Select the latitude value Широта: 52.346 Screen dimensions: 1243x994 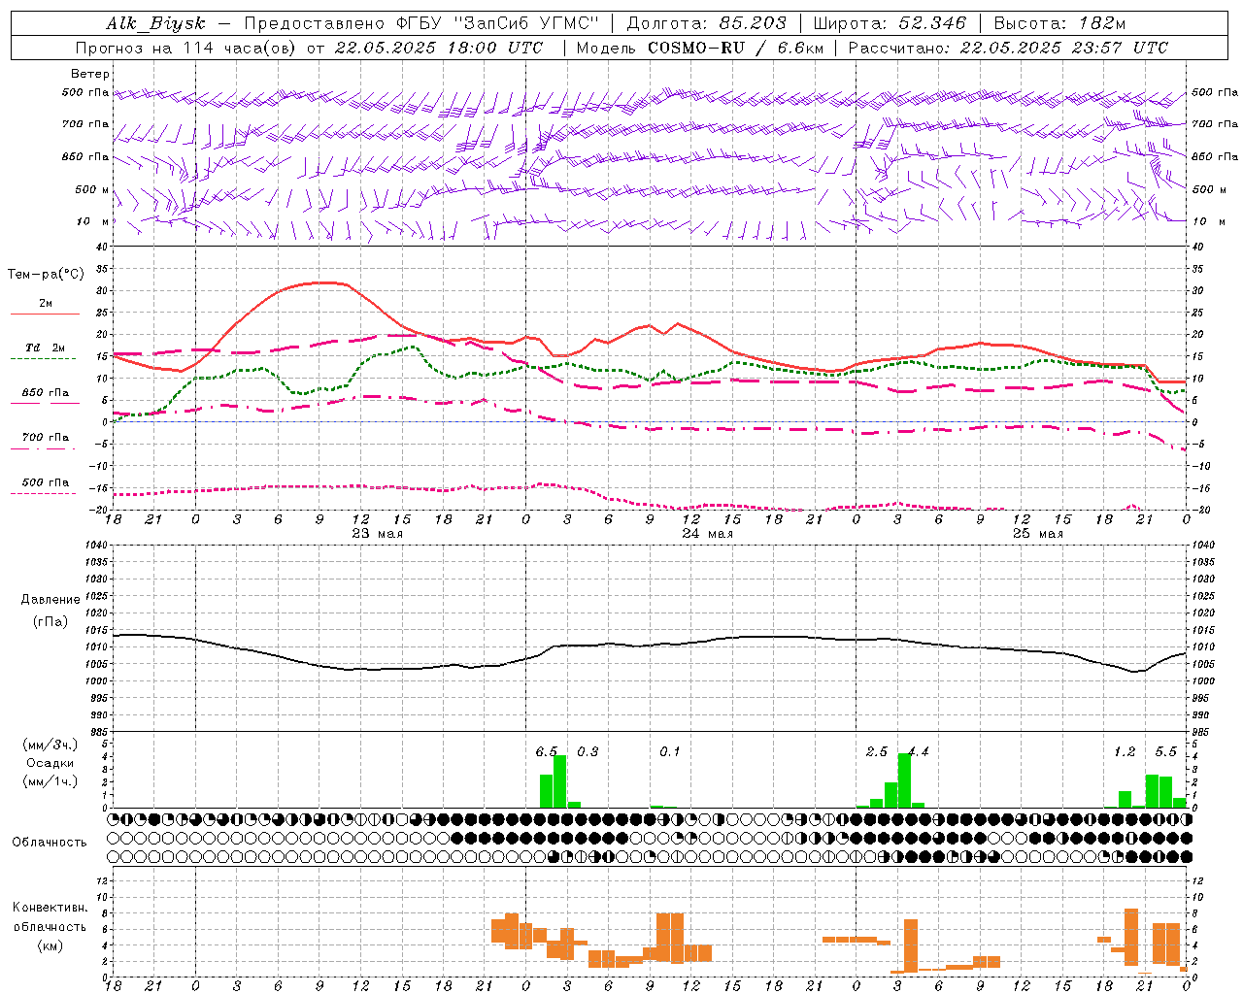pyautogui.click(x=890, y=23)
